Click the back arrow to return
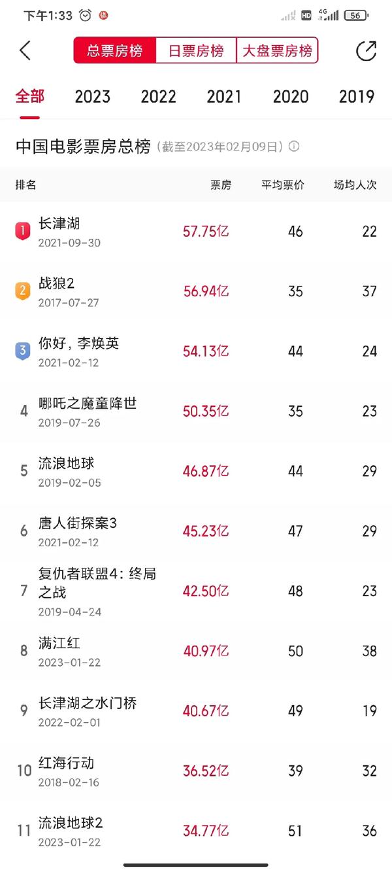 (x=25, y=50)
